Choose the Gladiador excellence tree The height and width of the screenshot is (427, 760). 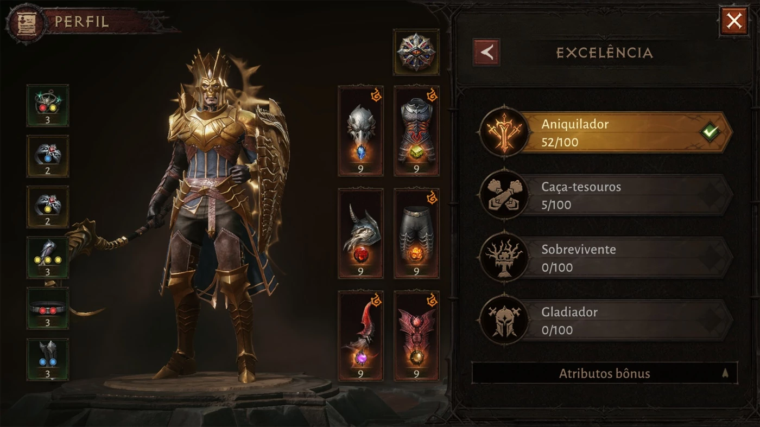(x=606, y=320)
